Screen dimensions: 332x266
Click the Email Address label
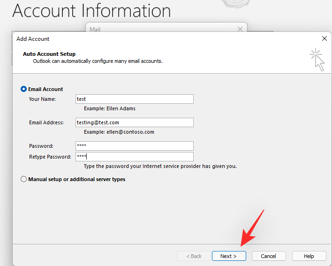pyautogui.click(x=46, y=122)
